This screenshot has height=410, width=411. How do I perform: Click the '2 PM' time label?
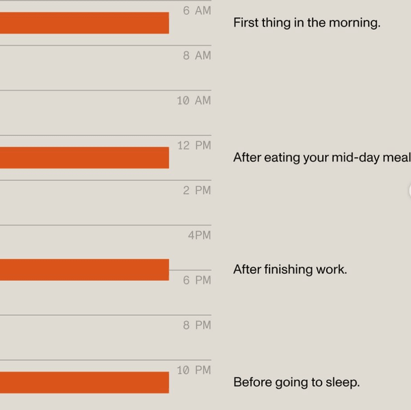197,191
